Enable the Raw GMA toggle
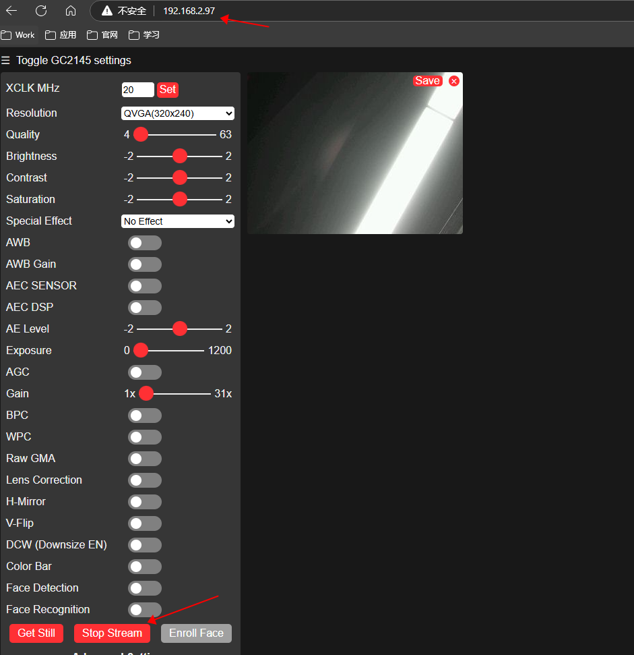 pyautogui.click(x=145, y=459)
